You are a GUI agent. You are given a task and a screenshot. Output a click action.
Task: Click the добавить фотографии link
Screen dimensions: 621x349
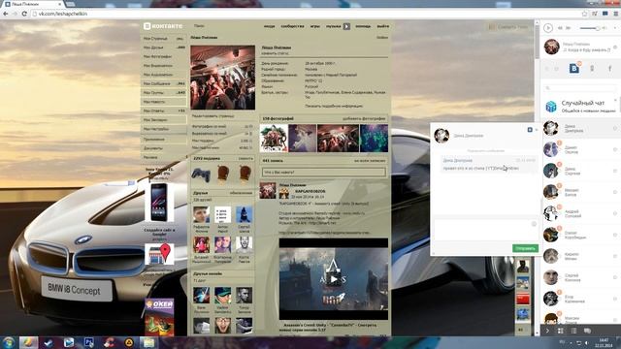pos(364,118)
